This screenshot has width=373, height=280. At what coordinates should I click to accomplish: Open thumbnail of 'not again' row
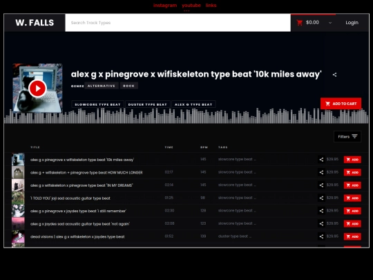pyautogui.click(x=18, y=223)
